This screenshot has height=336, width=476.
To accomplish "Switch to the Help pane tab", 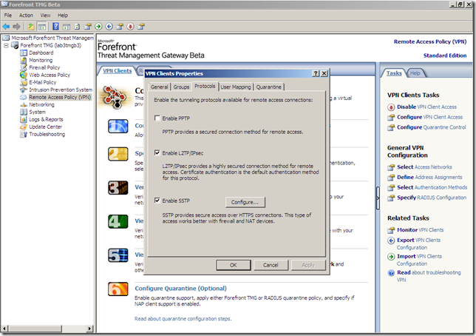I will [x=415, y=73].
